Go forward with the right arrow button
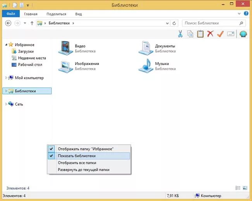This screenshot has height=201, width=252. click(17, 23)
